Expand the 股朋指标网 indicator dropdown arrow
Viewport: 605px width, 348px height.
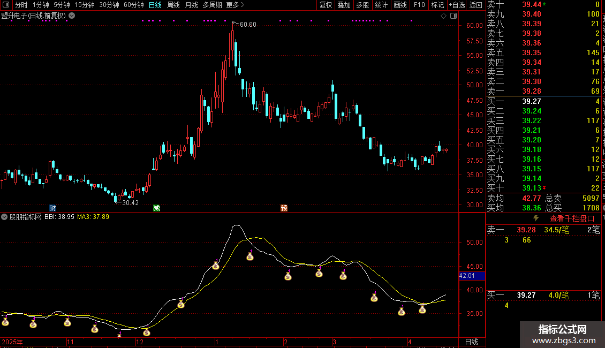pos(4,217)
